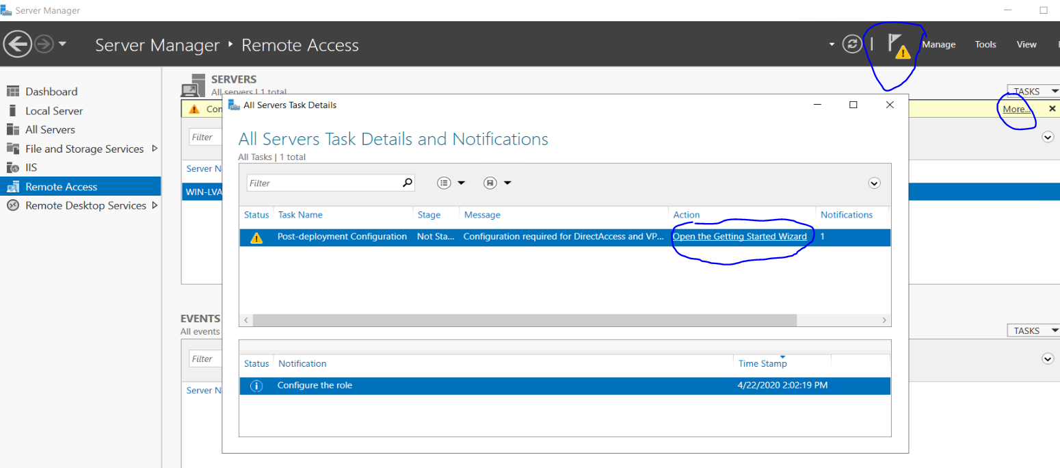Click the IIS sidebar icon

12,168
